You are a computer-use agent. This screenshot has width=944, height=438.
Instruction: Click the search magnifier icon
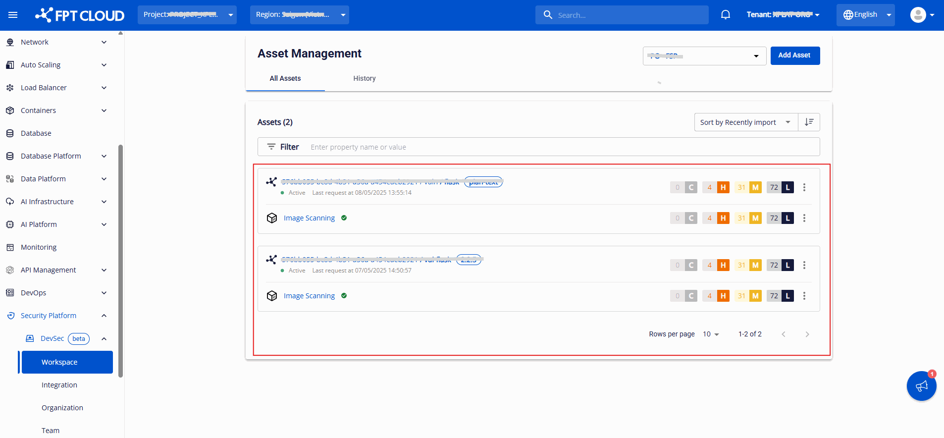(x=548, y=15)
